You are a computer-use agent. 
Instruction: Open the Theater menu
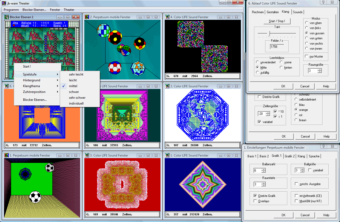tap(69, 10)
